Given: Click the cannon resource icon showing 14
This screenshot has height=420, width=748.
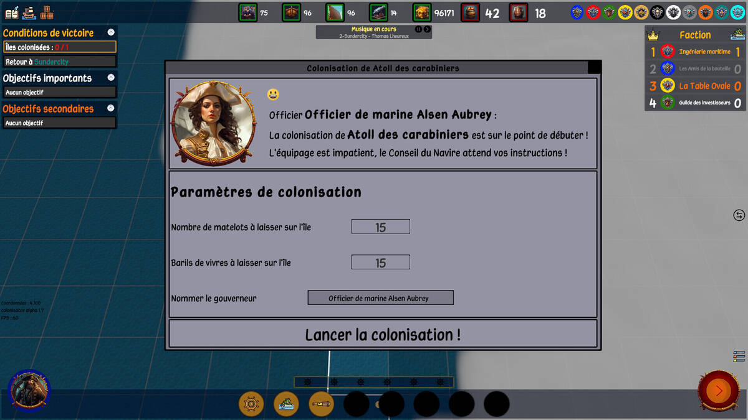Looking at the screenshot, I should tap(378, 12).
